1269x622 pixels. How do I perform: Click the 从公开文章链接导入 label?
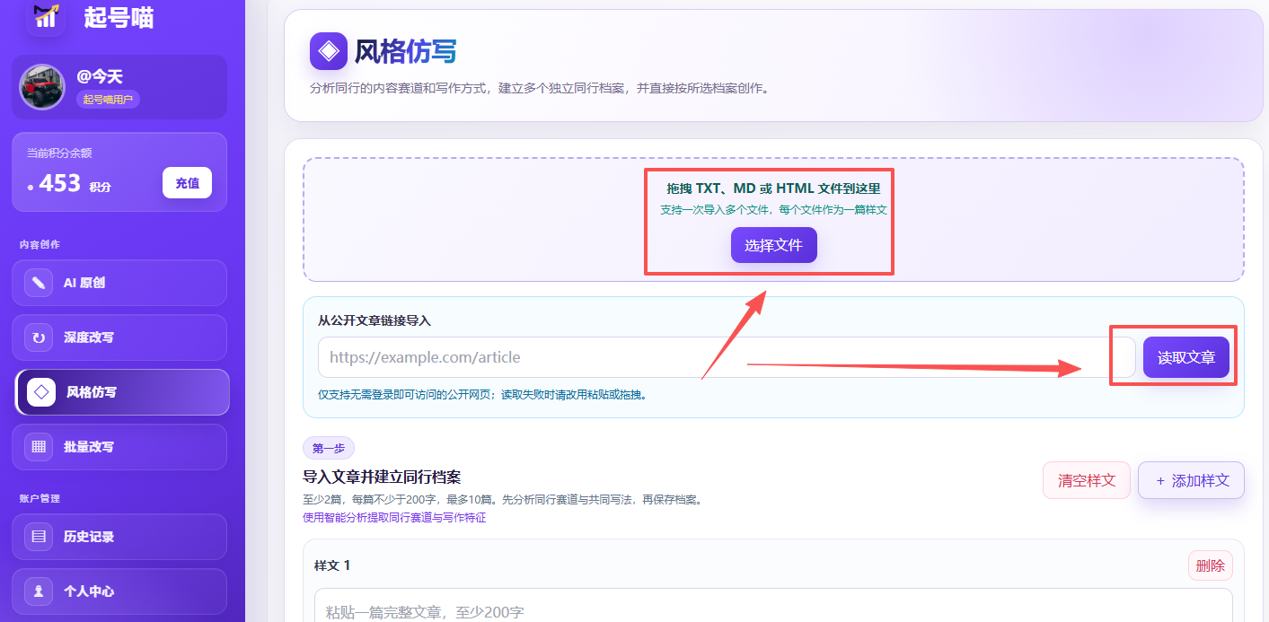pos(376,320)
